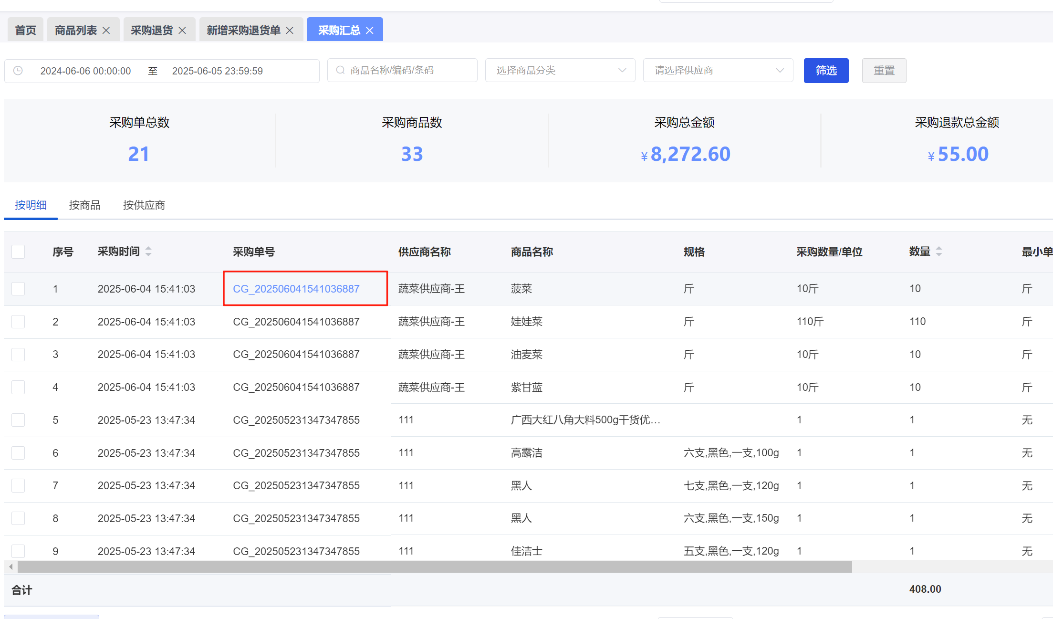This screenshot has width=1053, height=619.
Task: Close the 商品列表 tab
Action: [106, 31]
